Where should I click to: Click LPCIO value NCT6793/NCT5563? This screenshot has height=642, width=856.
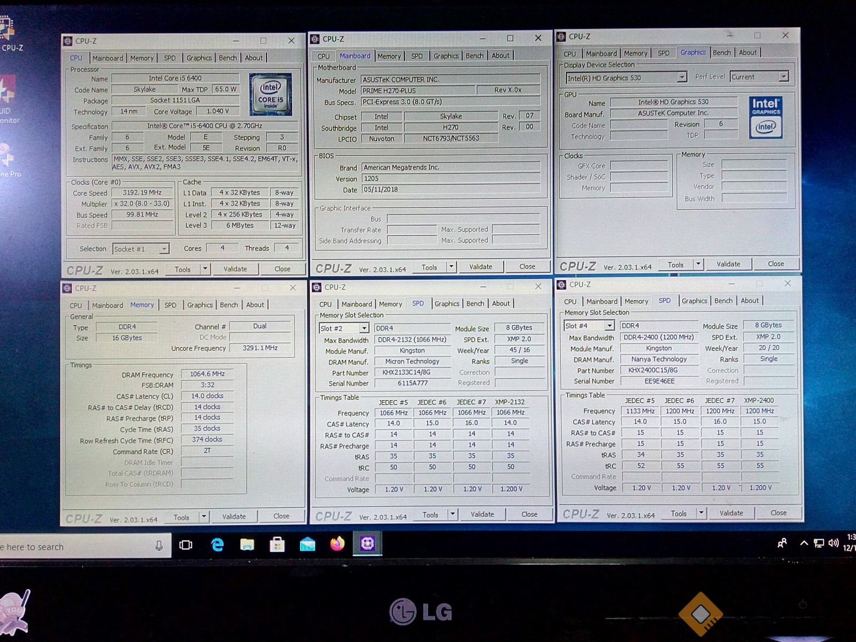pos(451,139)
